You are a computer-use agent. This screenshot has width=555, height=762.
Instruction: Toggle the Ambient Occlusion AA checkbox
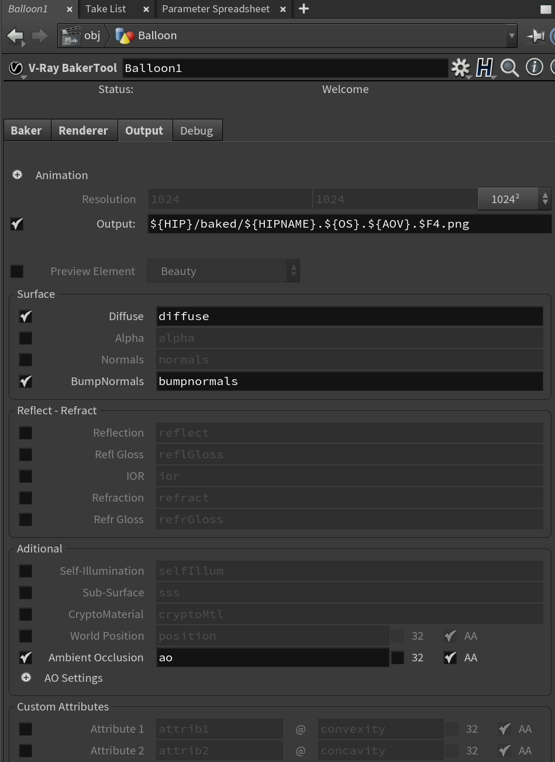(450, 658)
